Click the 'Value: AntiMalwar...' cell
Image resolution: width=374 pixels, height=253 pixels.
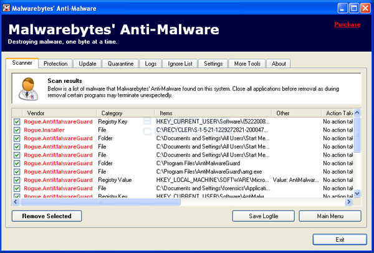tap(295, 180)
